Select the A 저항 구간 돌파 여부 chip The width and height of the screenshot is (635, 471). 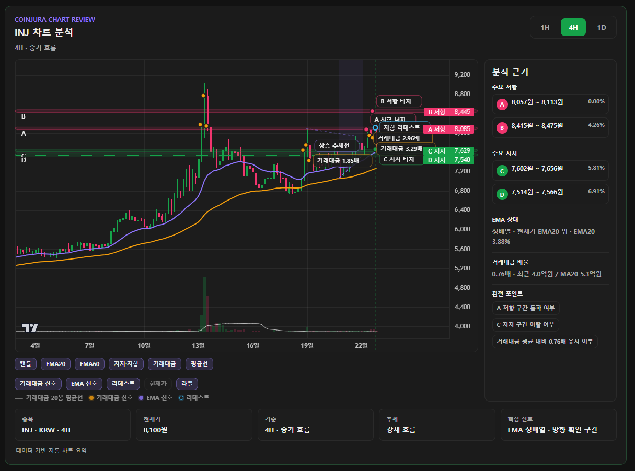point(526,308)
